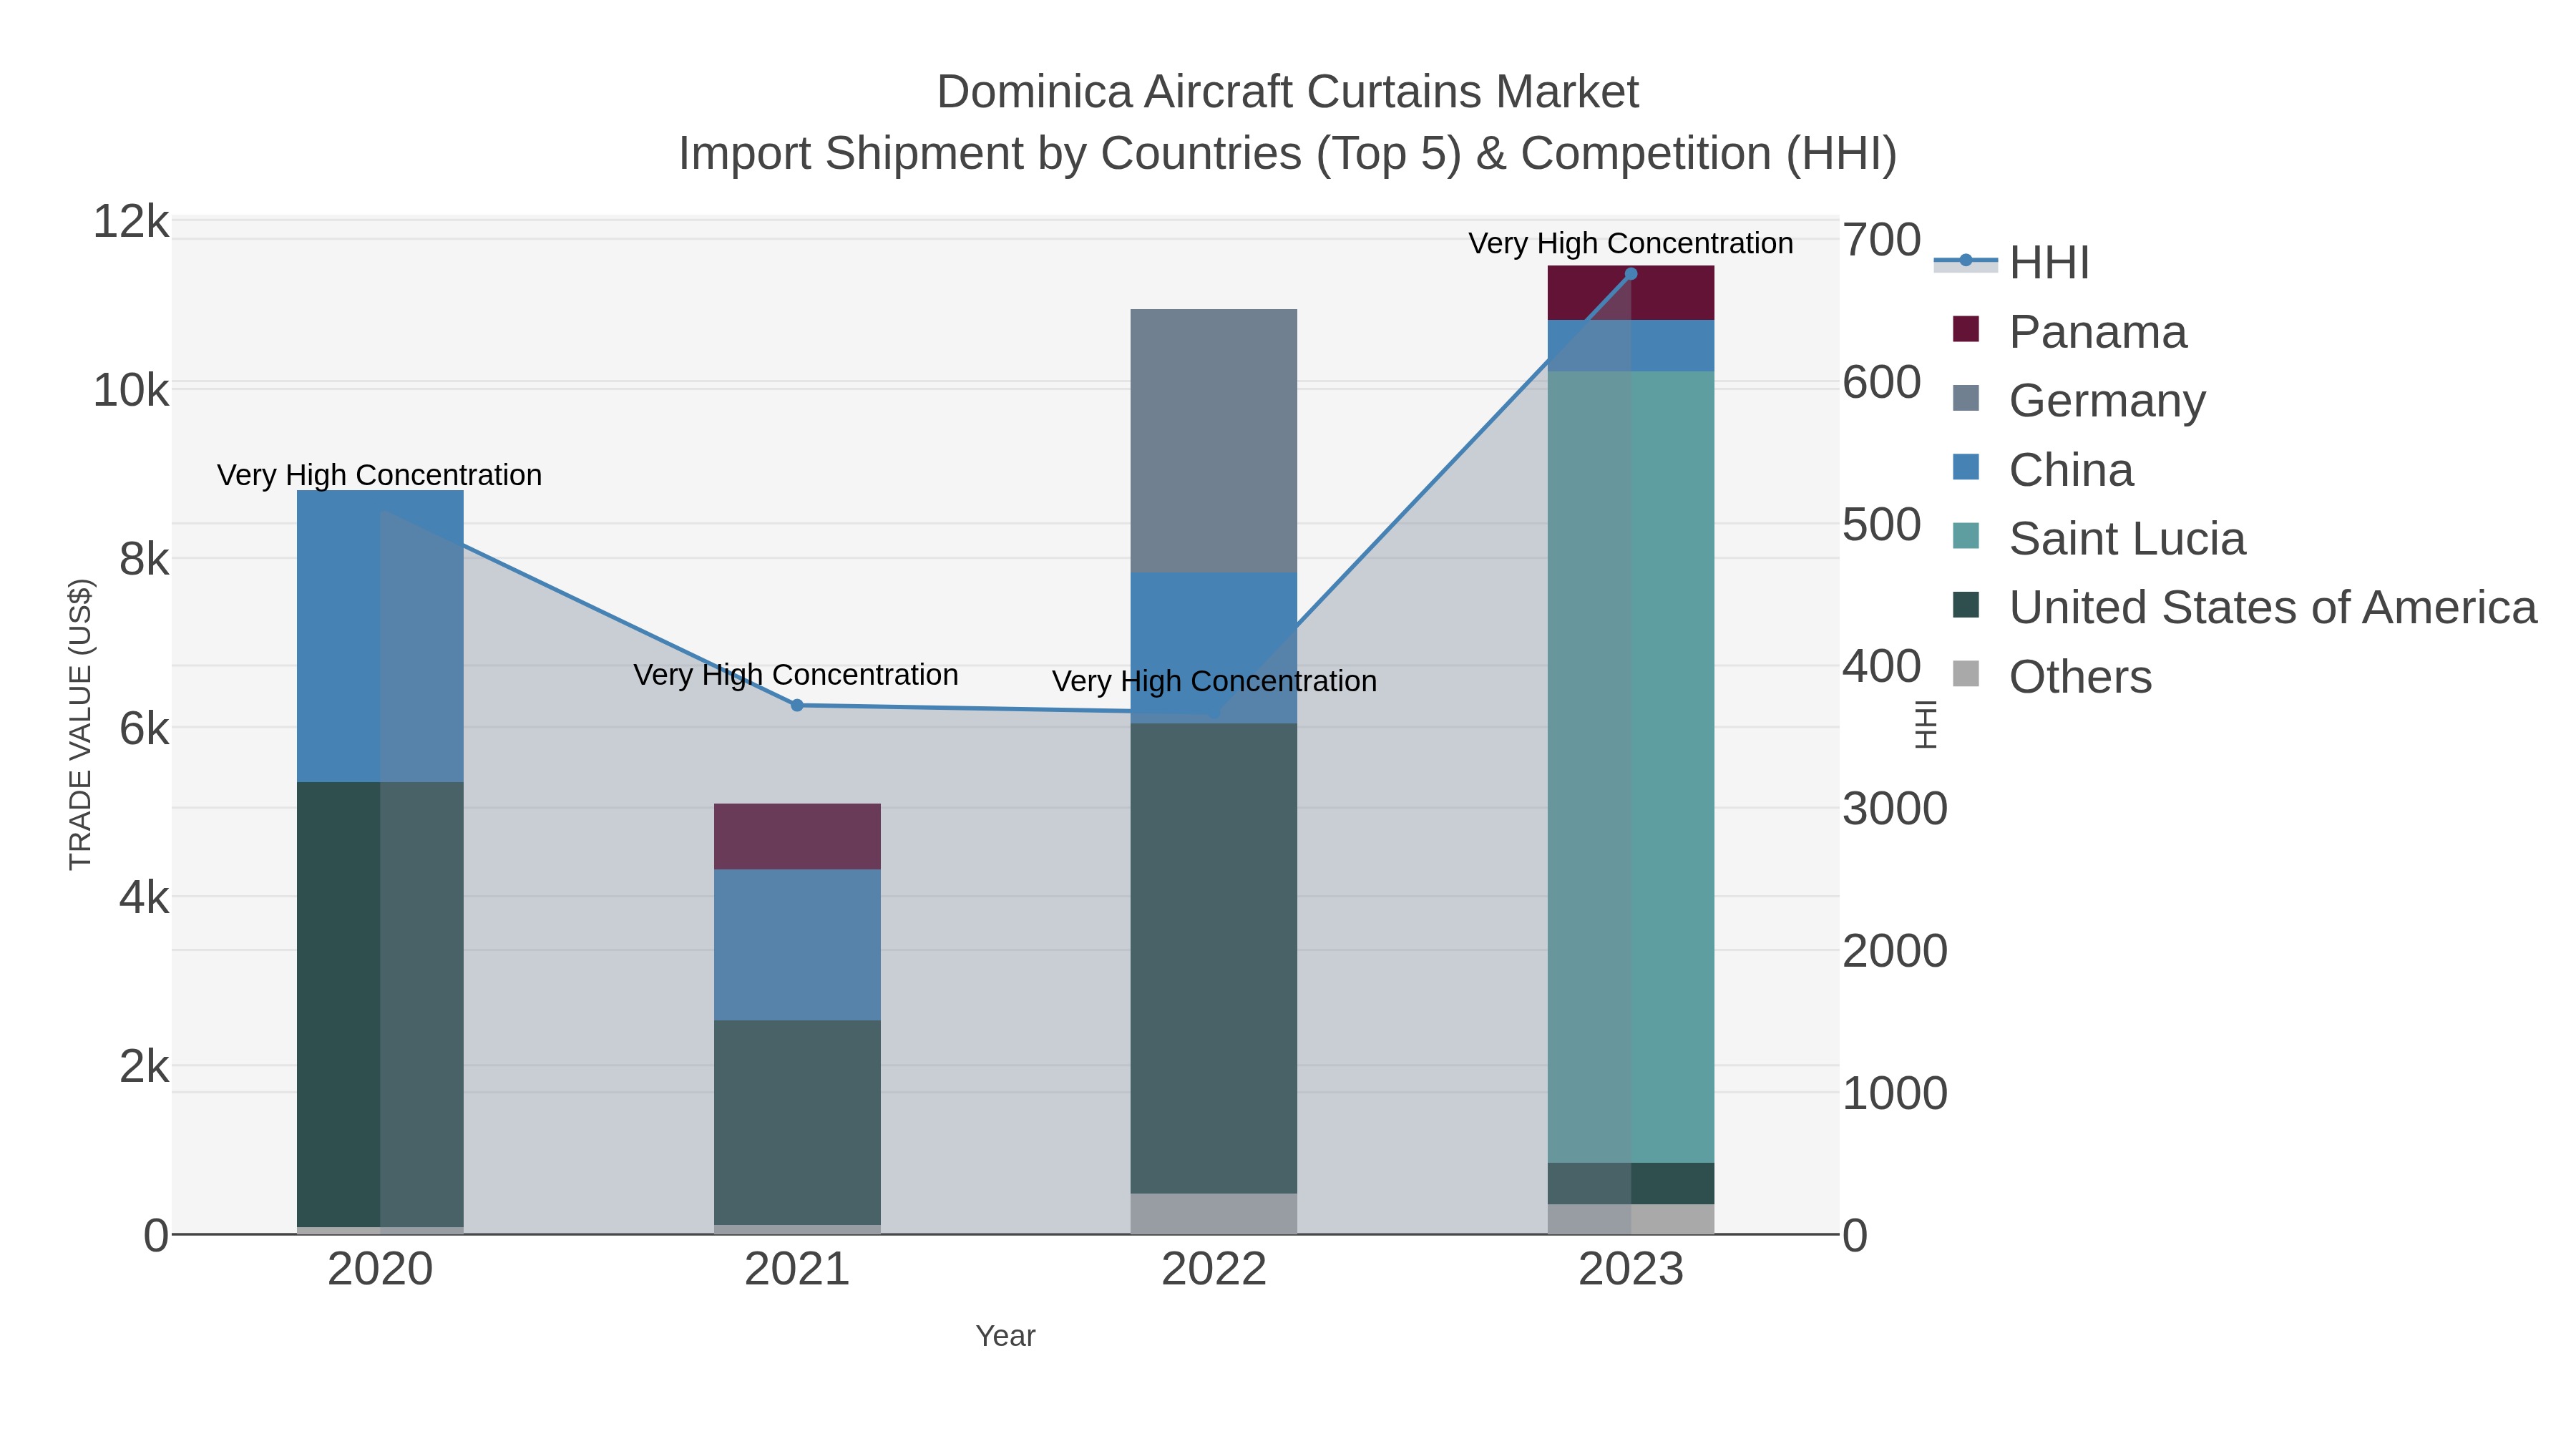Click the 2023 Very High Concentration label

coord(1631,243)
